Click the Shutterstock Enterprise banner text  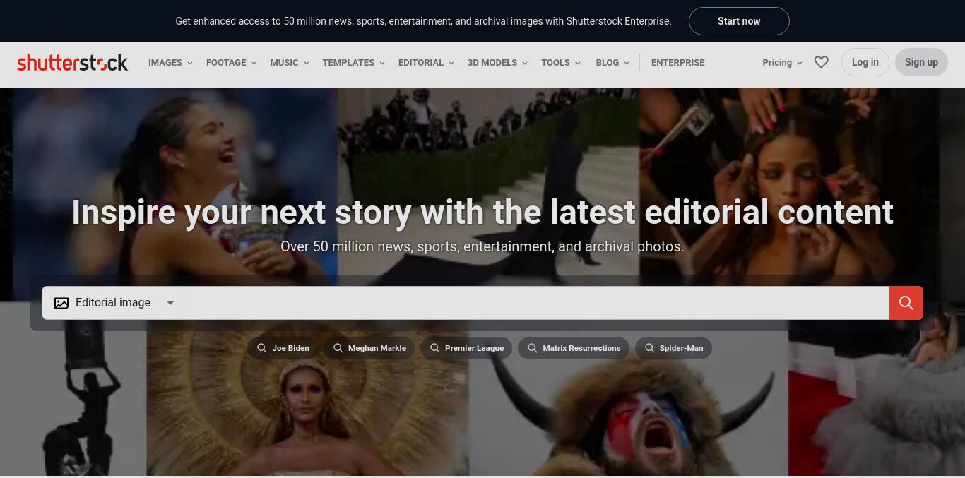(x=423, y=21)
